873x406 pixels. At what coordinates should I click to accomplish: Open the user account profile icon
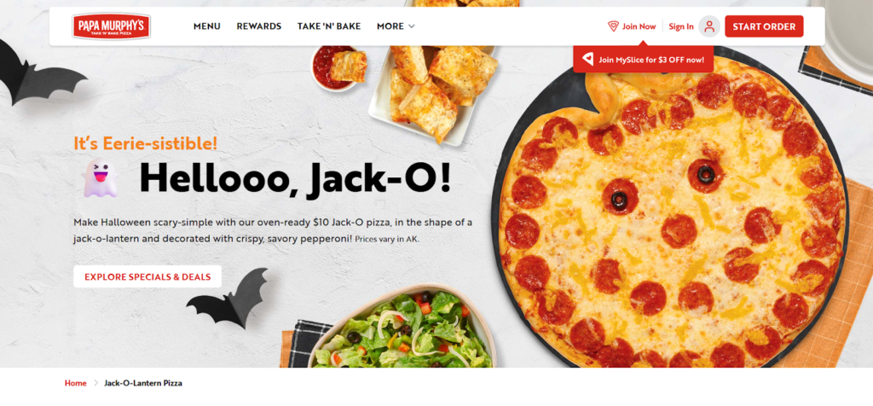pyautogui.click(x=709, y=26)
